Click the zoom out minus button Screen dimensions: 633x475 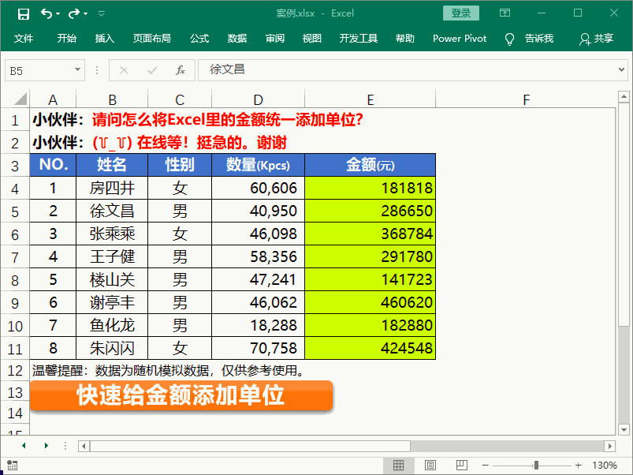coord(486,466)
